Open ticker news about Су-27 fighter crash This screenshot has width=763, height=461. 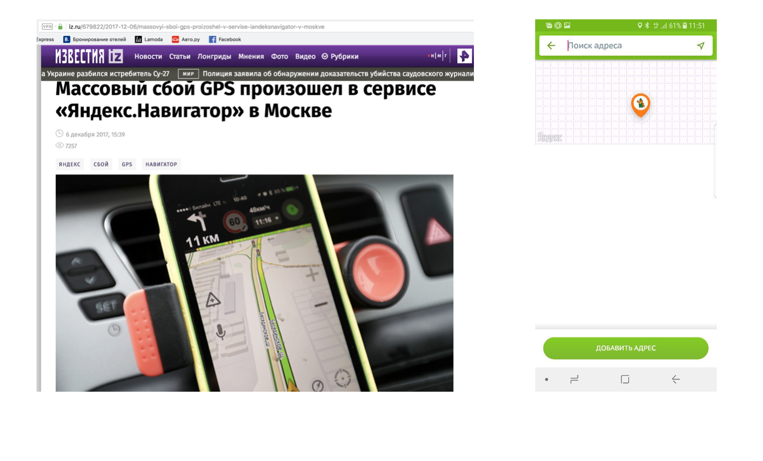[105, 74]
